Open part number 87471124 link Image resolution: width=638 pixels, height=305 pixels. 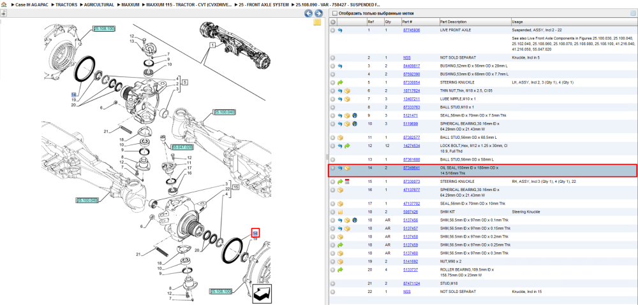pyautogui.click(x=412, y=283)
